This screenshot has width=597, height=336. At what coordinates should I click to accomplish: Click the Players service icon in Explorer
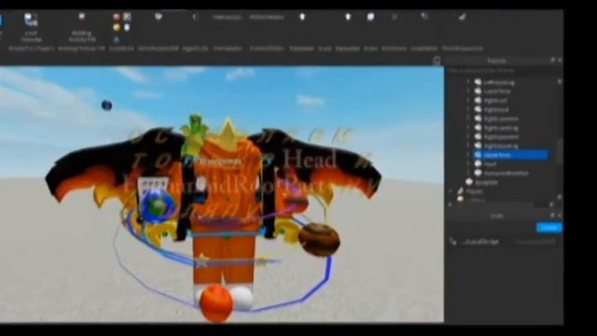461,191
